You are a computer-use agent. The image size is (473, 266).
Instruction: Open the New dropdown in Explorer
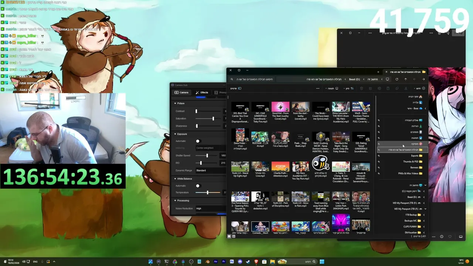(x=419, y=88)
